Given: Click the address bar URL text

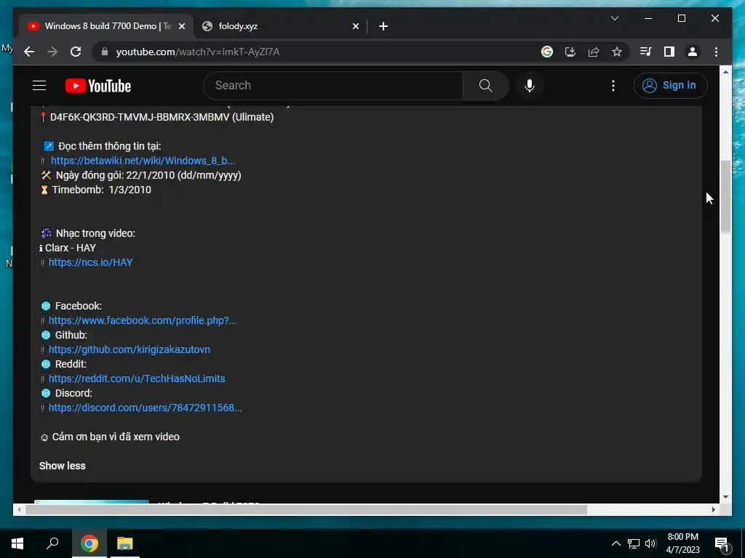Looking at the screenshot, I should click(198, 52).
